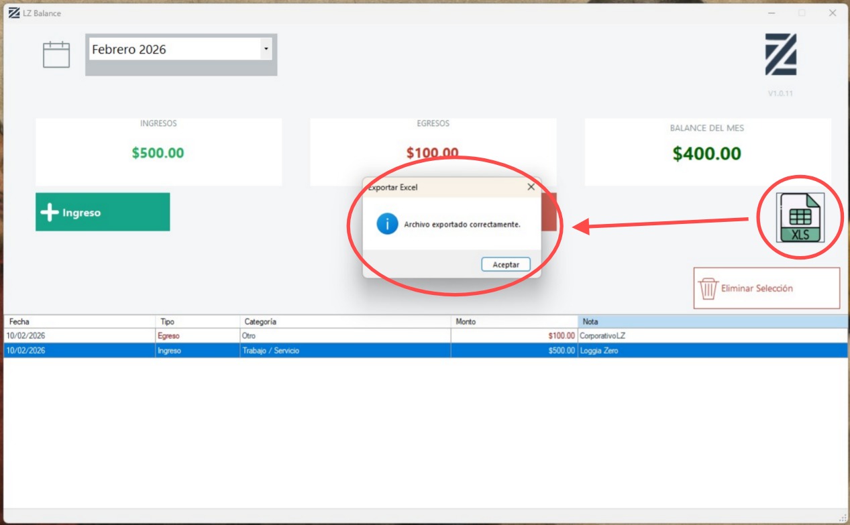This screenshot has height=525, width=850.
Task: Click the plus icon on the Ingreso button
Action: [x=50, y=211]
